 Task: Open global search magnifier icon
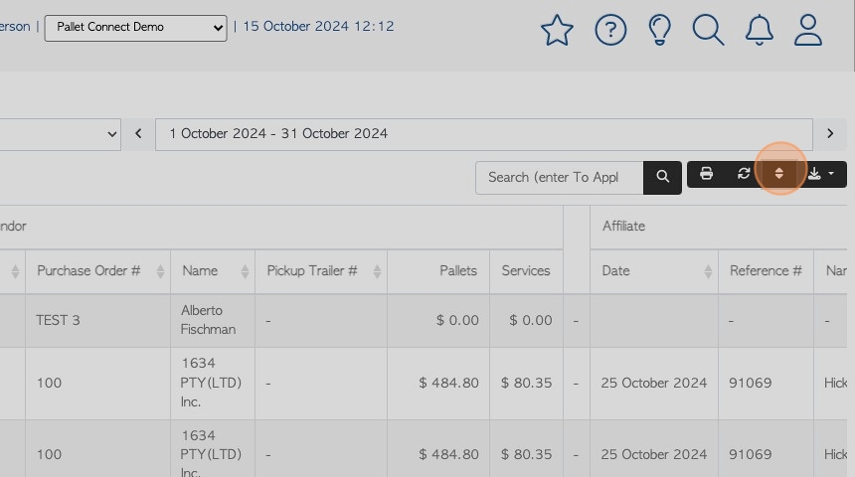708,30
